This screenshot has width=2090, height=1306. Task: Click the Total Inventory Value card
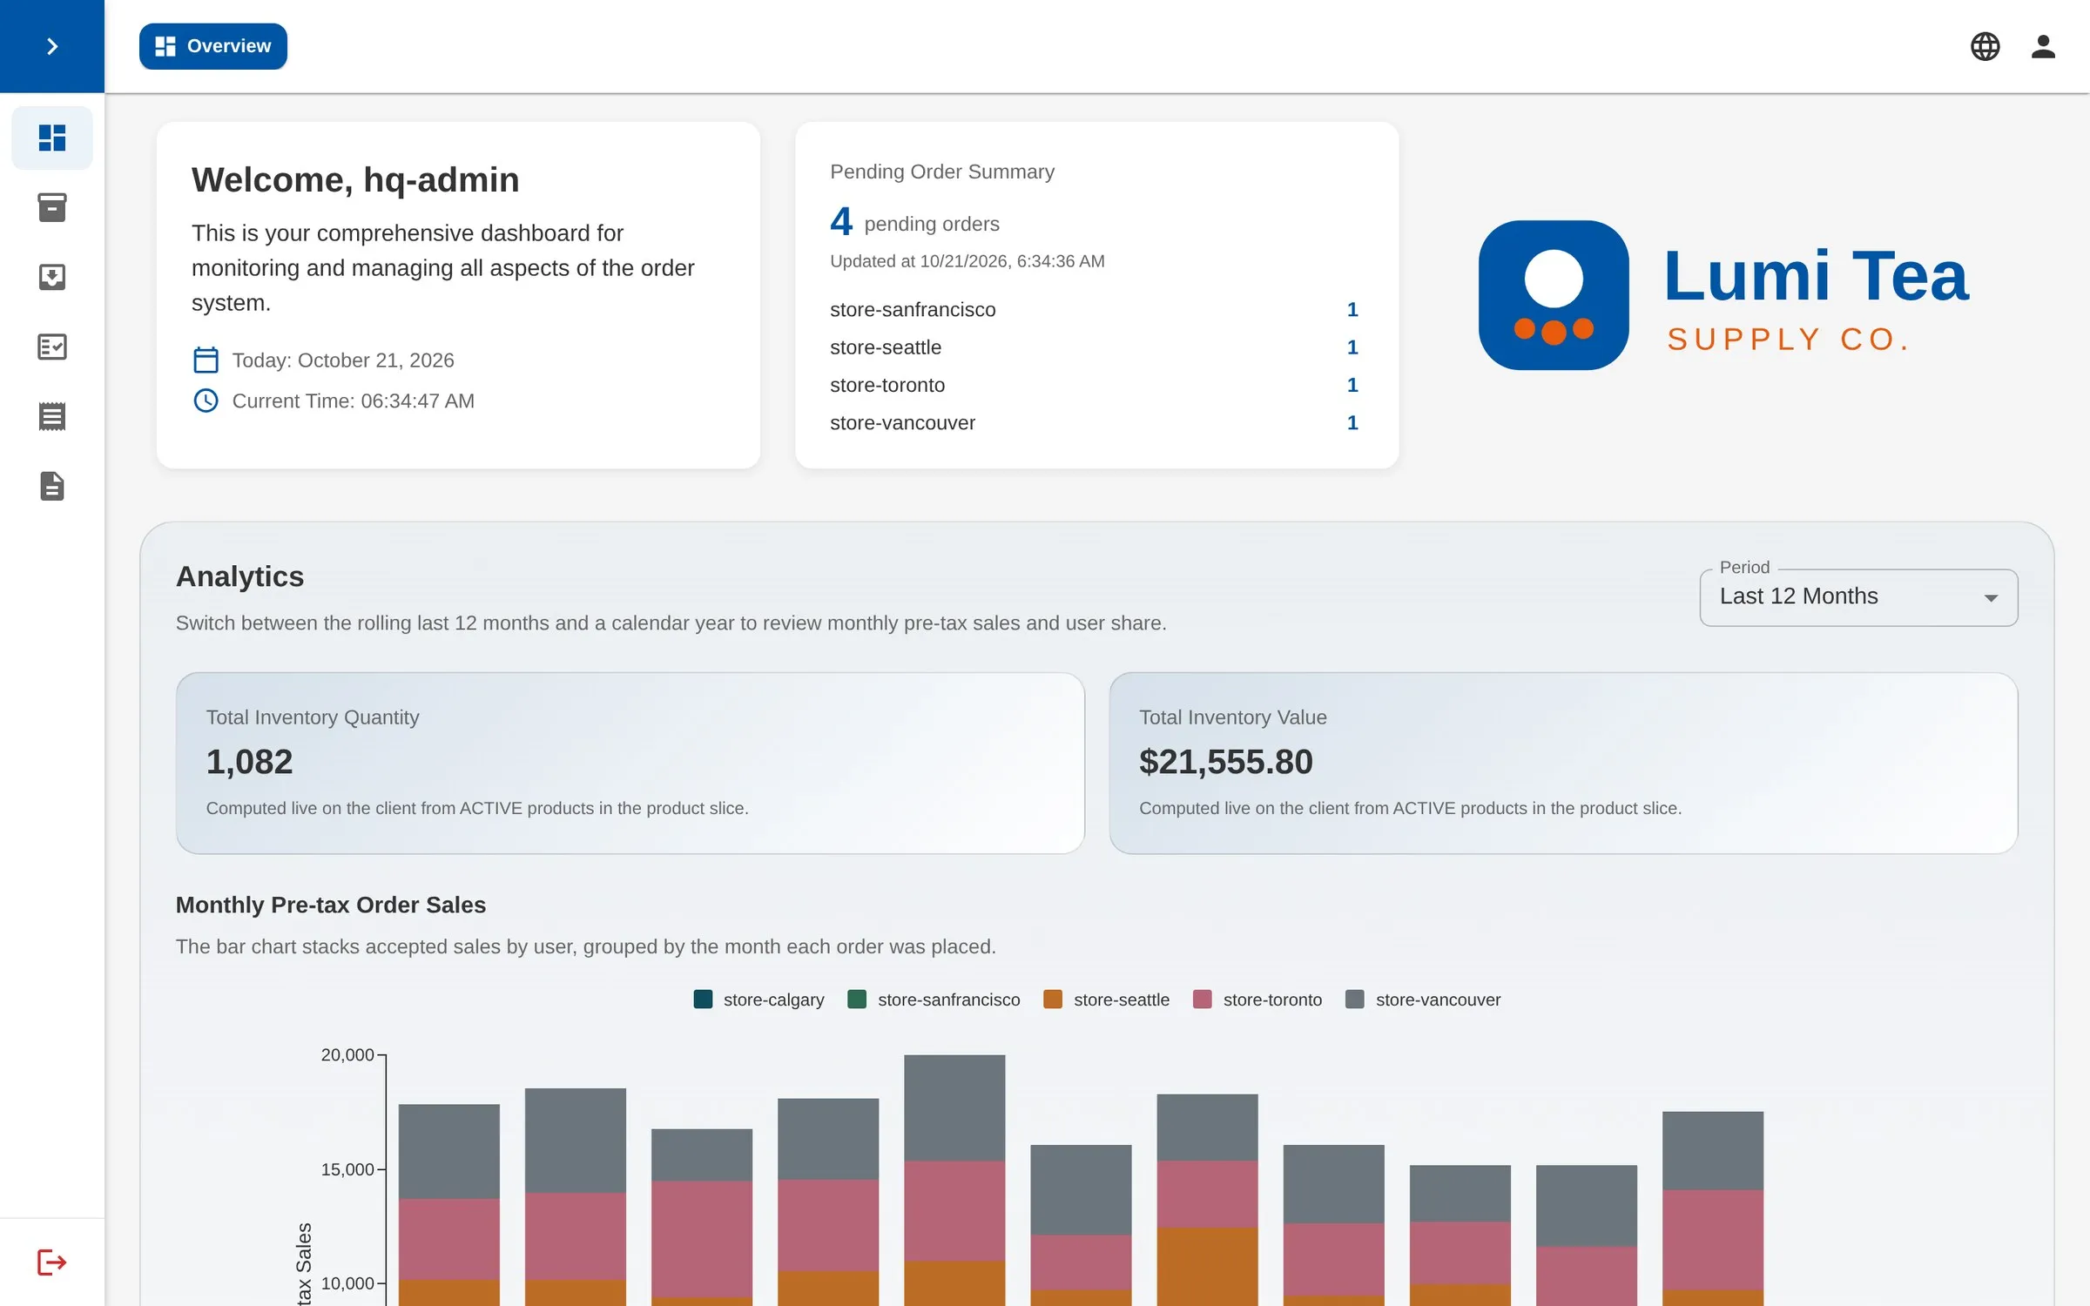point(1563,763)
